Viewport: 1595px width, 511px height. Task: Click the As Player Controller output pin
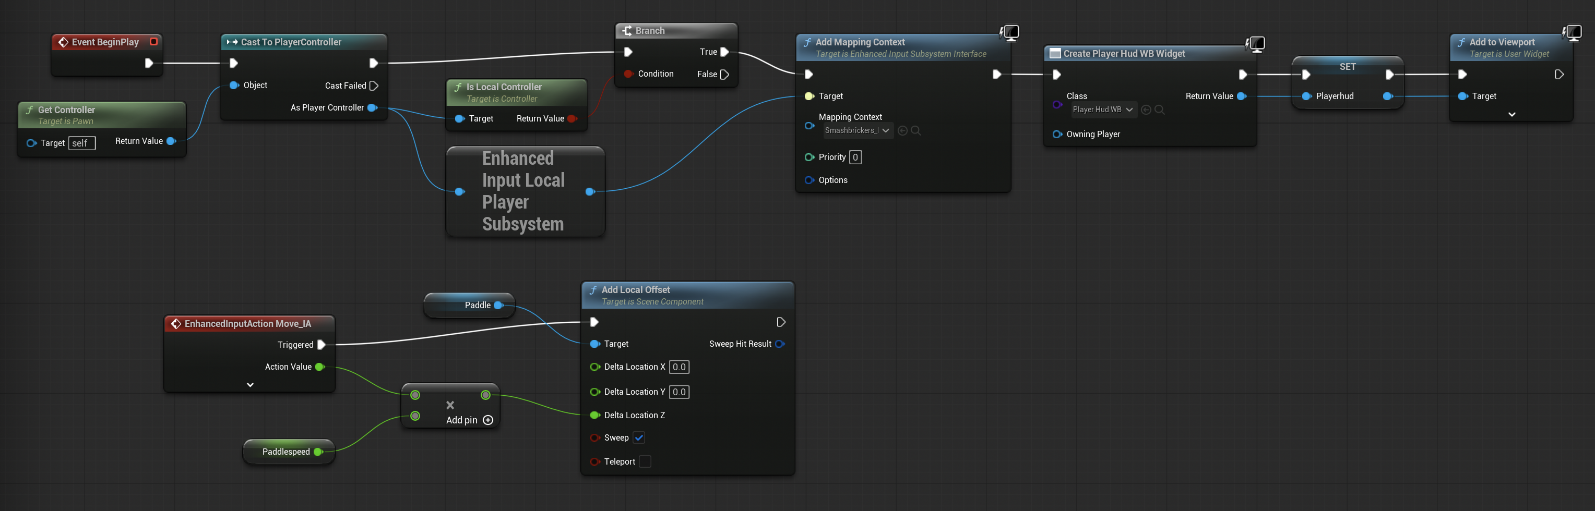[x=372, y=107]
